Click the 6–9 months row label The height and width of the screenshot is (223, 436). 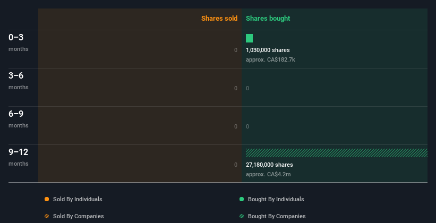pyautogui.click(x=19, y=119)
